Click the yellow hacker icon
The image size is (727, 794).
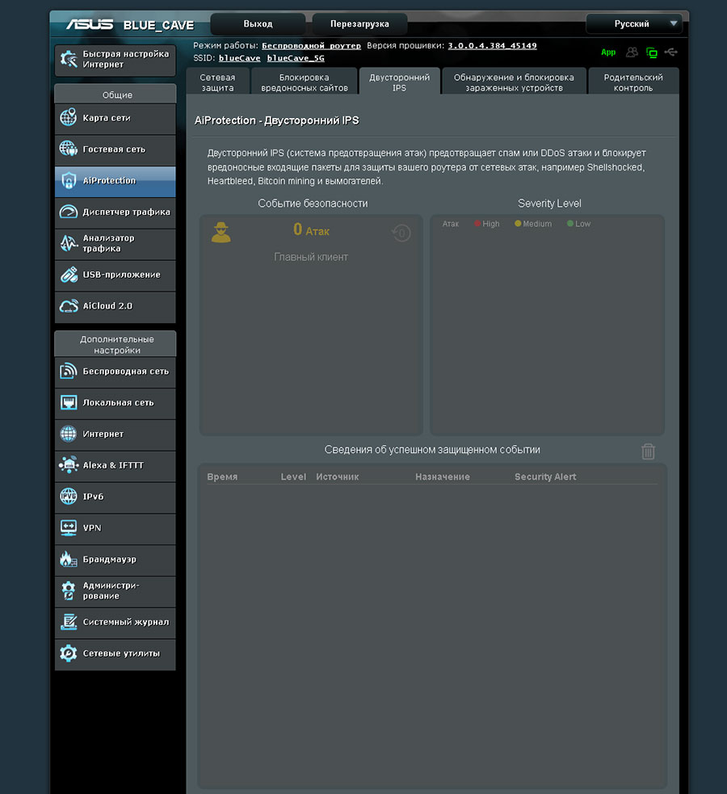221,233
